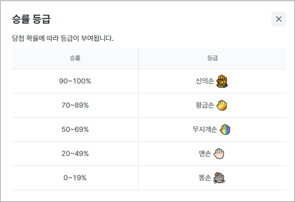Viewport: 295px width, 202px height.
Task: Close the 승률 등급 dialog
Action: pyautogui.click(x=279, y=19)
